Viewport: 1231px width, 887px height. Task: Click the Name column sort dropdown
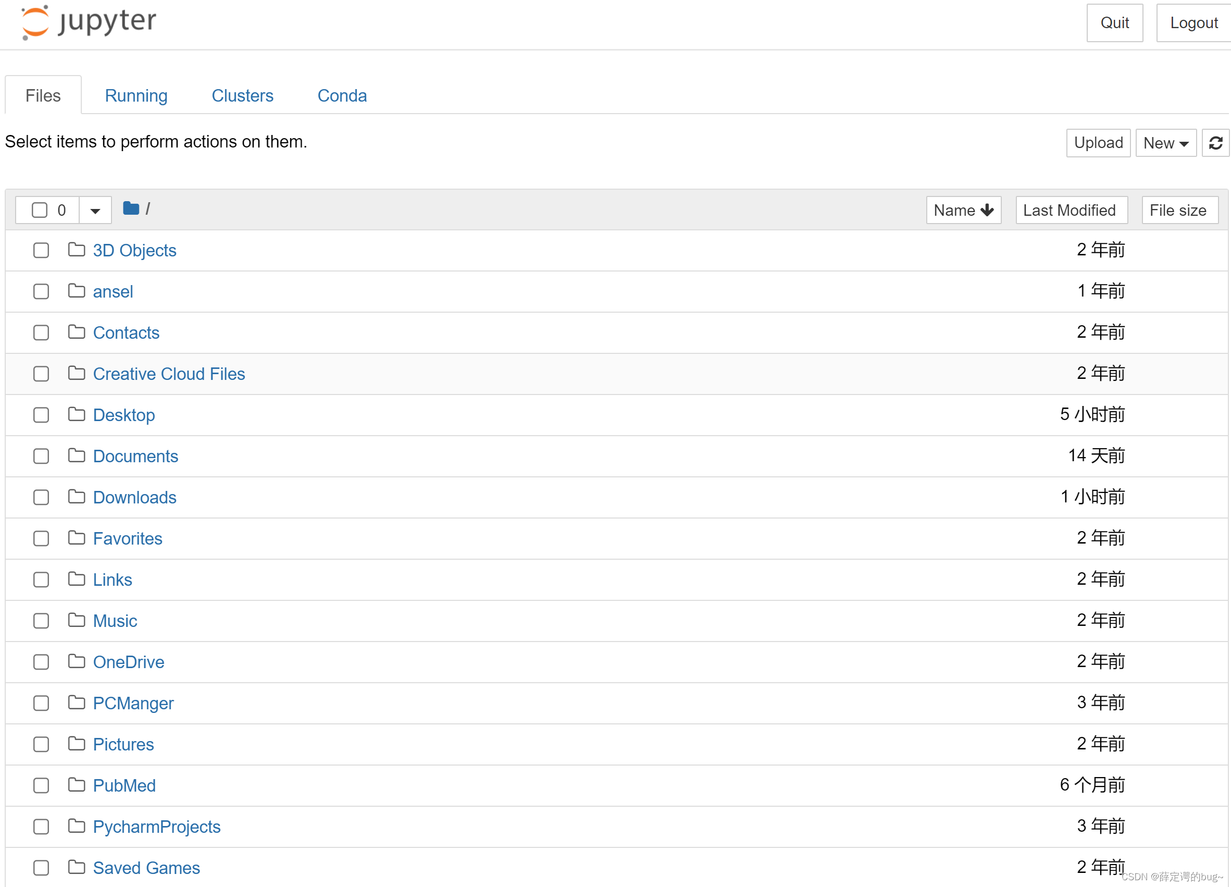(x=962, y=208)
